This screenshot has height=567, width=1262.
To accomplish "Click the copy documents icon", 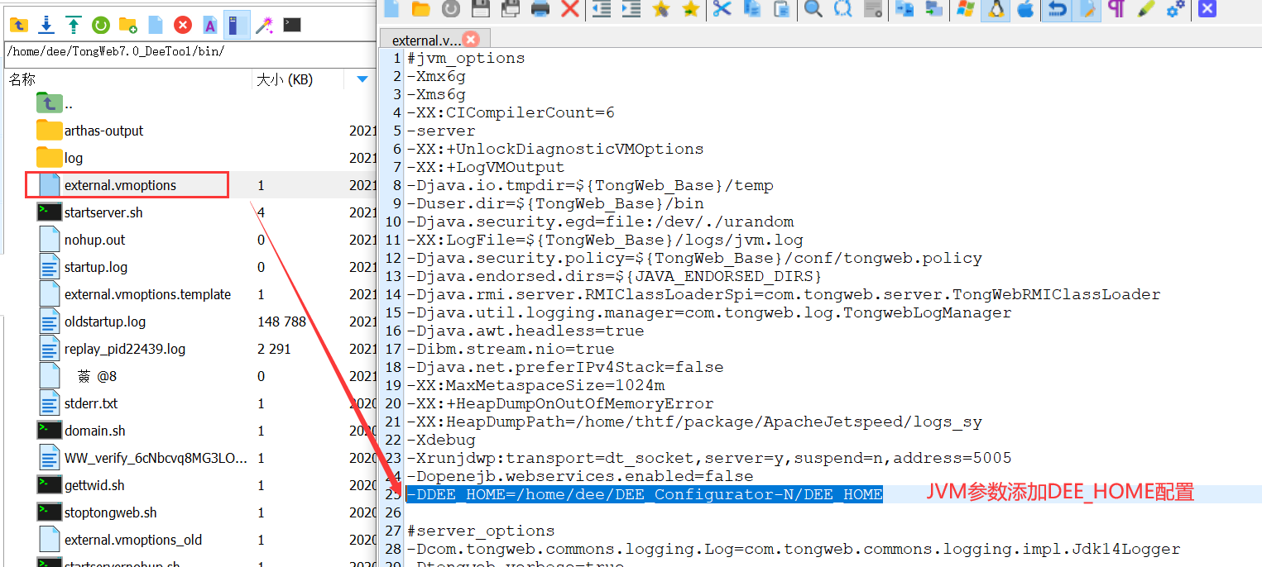I will (x=752, y=8).
